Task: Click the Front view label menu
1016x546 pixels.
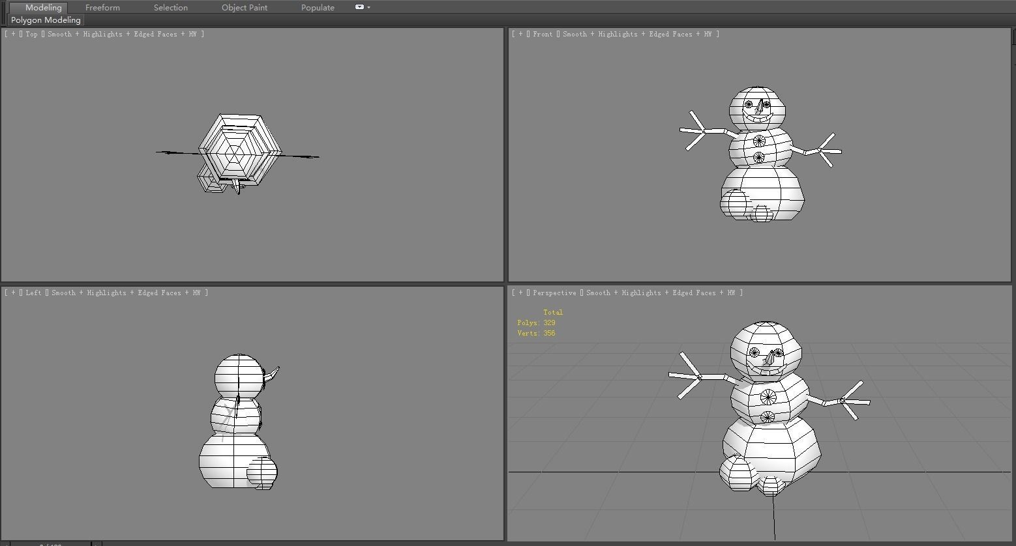Action: pos(543,34)
